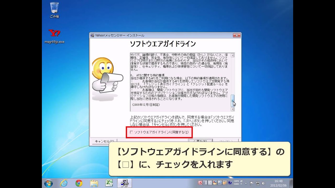Screen dimensions: 335x188
Task: Close the Yahoo! Messenger installer window
Action: 237,36
